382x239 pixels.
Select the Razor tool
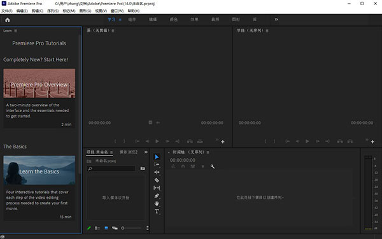[157, 180]
